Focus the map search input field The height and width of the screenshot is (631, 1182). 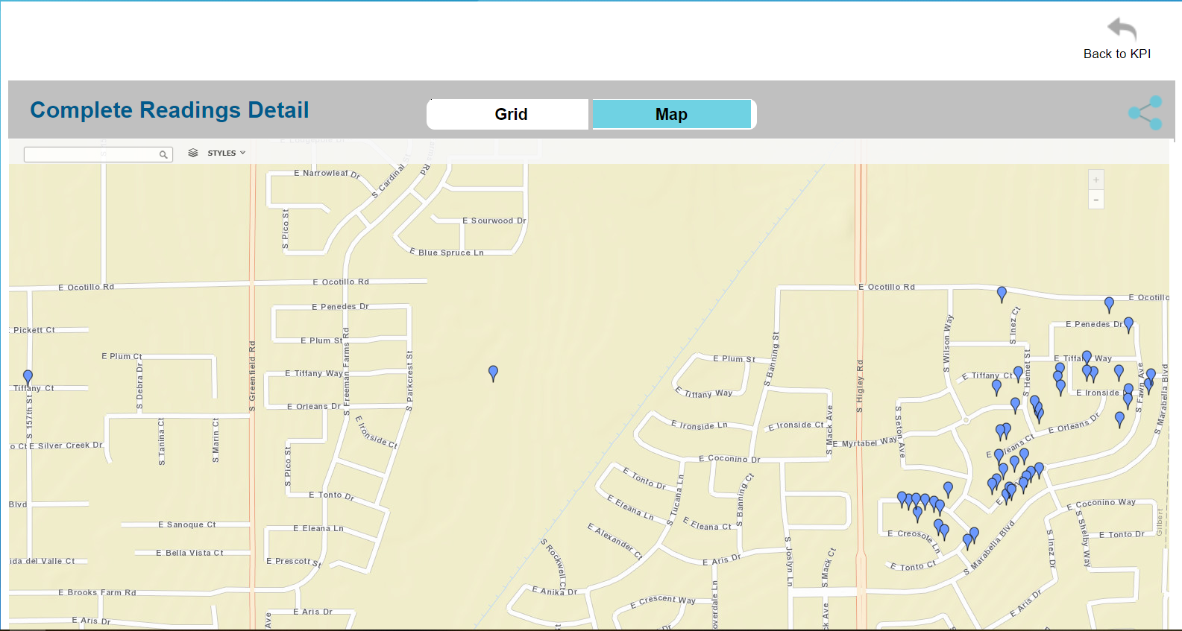pyautogui.click(x=91, y=154)
